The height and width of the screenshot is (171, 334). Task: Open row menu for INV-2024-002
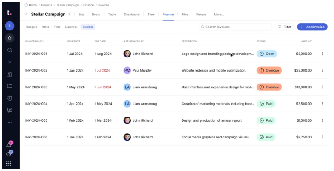pyautogui.click(x=322, y=70)
